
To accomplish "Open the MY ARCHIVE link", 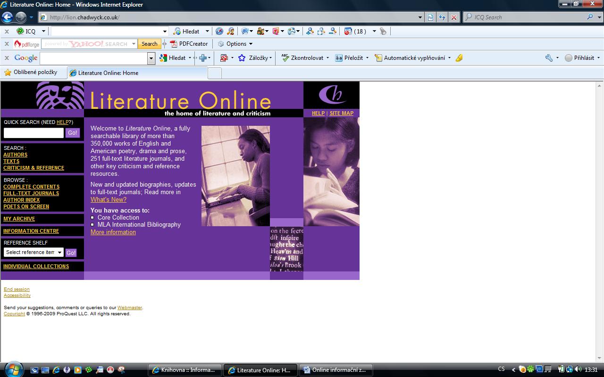I will (19, 219).
